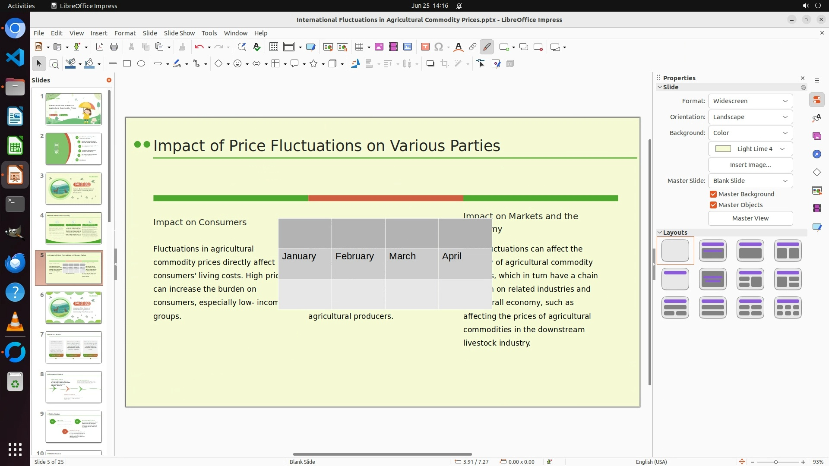
Task: Click the Crop Image tool icon
Action: (444, 64)
